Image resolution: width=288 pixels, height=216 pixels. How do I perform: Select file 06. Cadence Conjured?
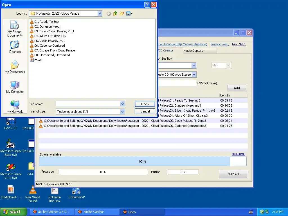pos(47,46)
